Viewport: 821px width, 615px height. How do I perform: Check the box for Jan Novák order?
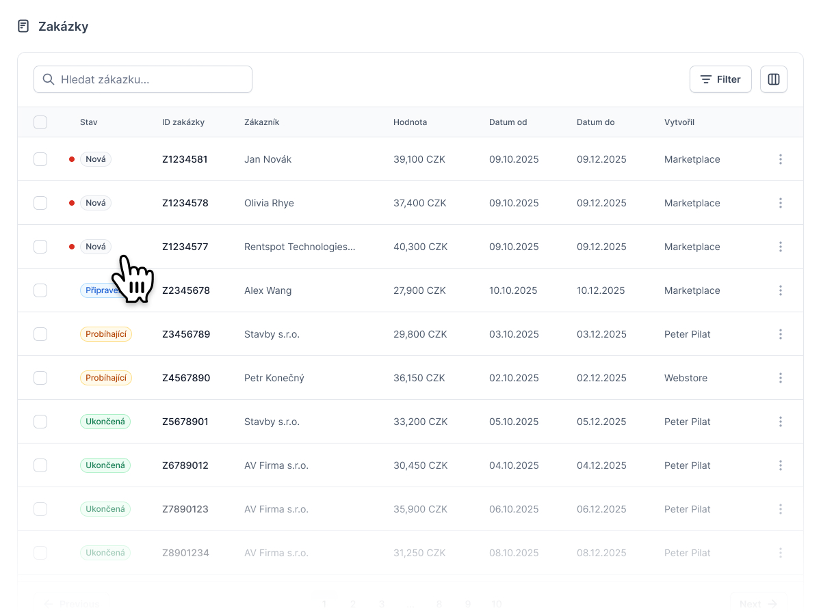pos(40,159)
